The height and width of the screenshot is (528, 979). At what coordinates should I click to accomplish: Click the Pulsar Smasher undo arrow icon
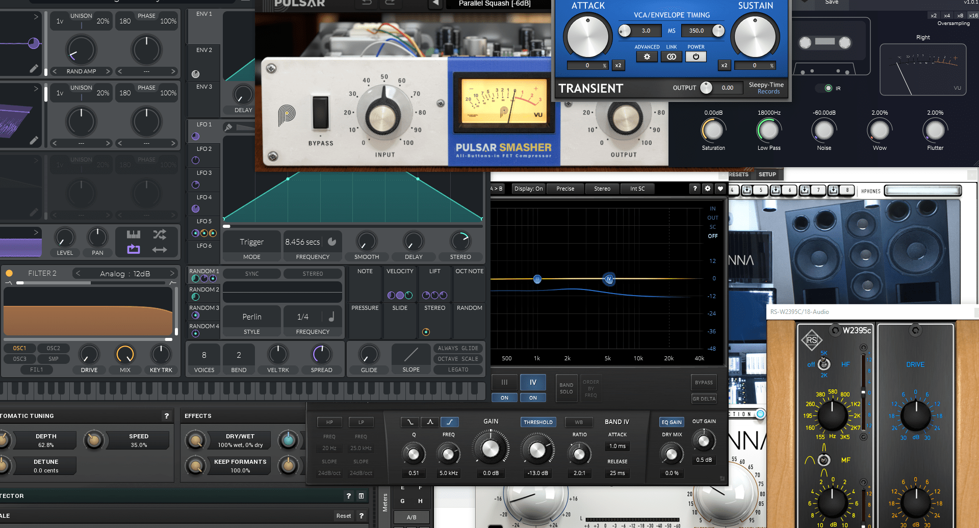pyautogui.click(x=367, y=3)
